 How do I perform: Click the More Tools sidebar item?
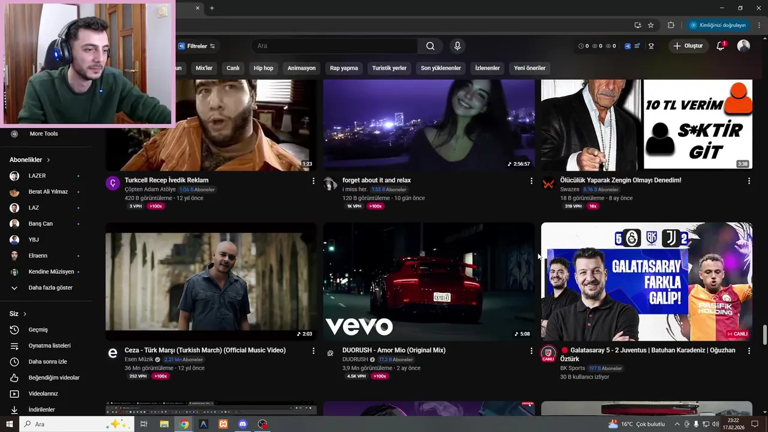46,134
